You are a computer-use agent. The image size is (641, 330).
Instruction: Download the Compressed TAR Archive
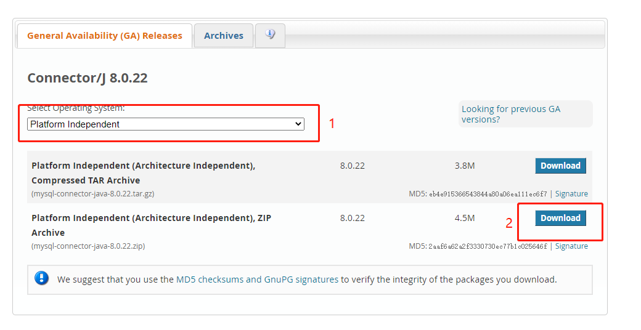pyautogui.click(x=560, y=166)
